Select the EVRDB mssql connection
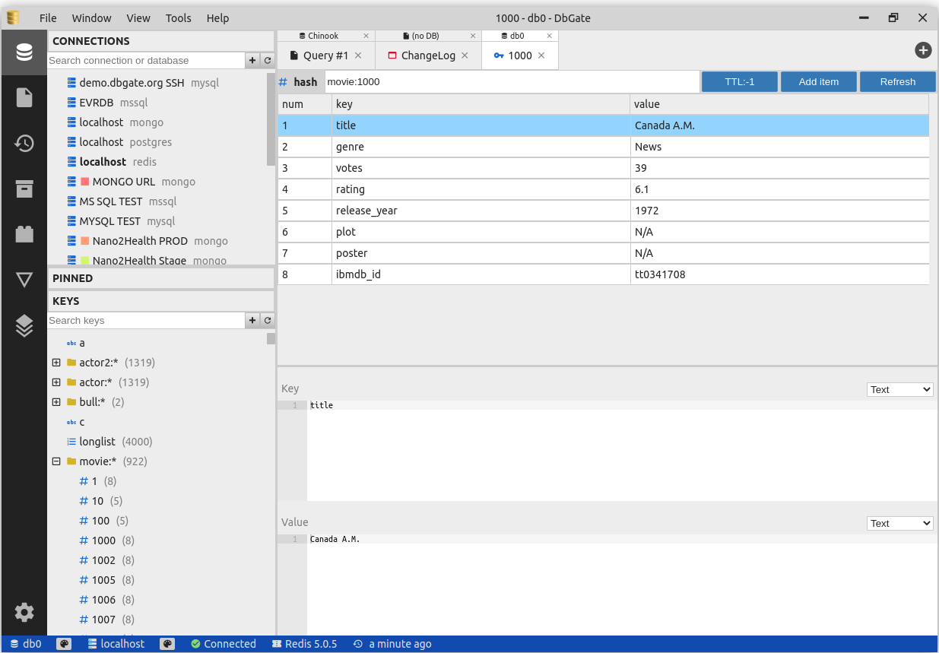This screenshot has height=653, width=939. tap(107, 103)
